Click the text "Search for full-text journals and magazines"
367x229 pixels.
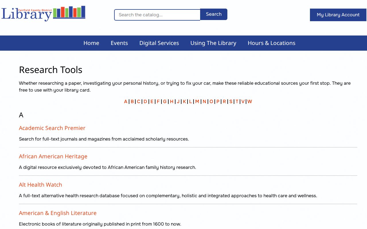[x=104, y=139]
